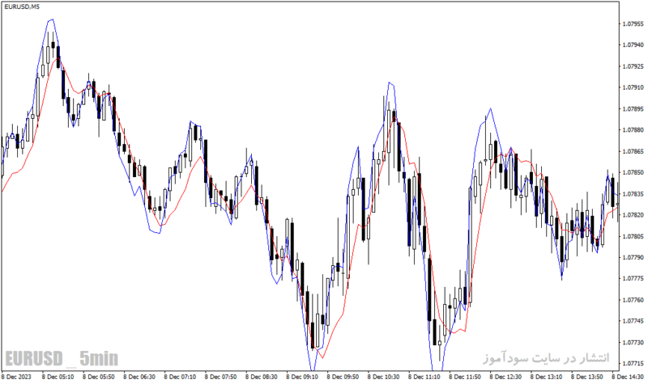Select the 8 Dec 05:10 time marker
This screenshot has width=648, height=384.
coord(58,377)
